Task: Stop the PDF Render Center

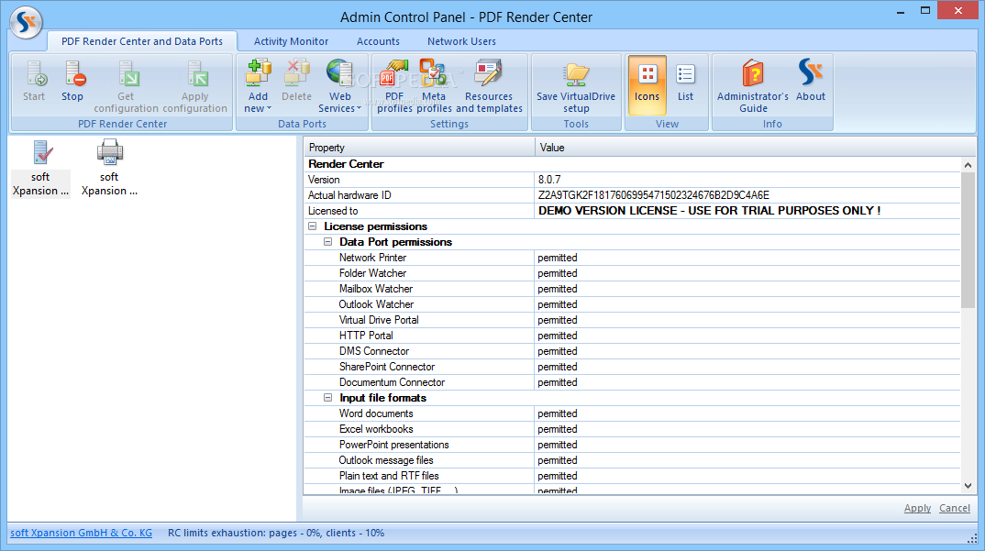Action: click(72, 81)
